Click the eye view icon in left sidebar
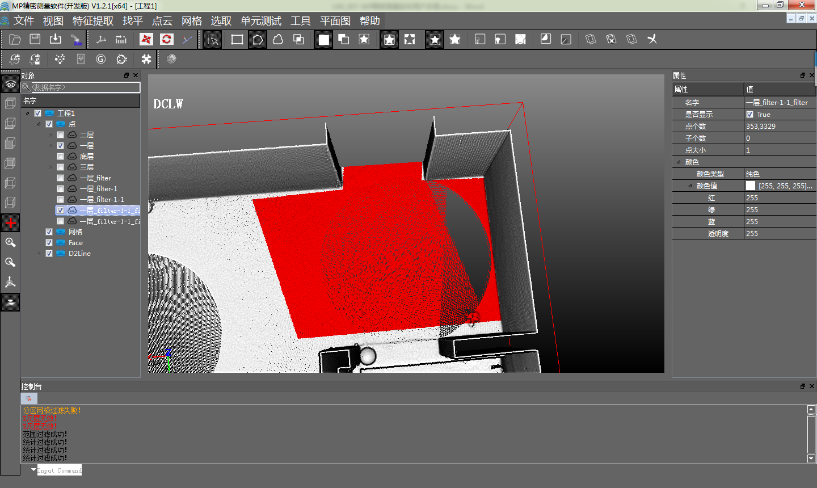The image size is (817, 488). pyautogui.click(x=10, y=84)
